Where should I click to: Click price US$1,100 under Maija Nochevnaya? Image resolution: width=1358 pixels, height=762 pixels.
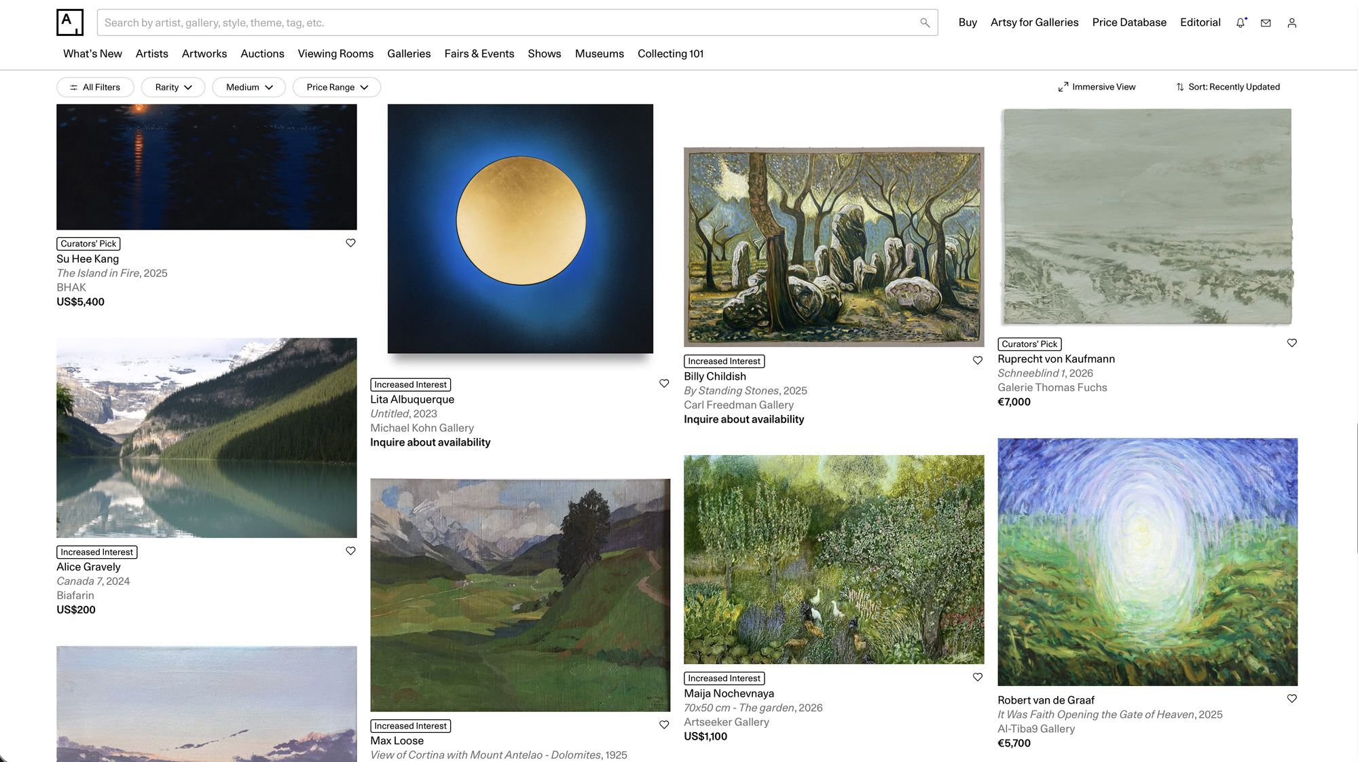pos(705,736)
